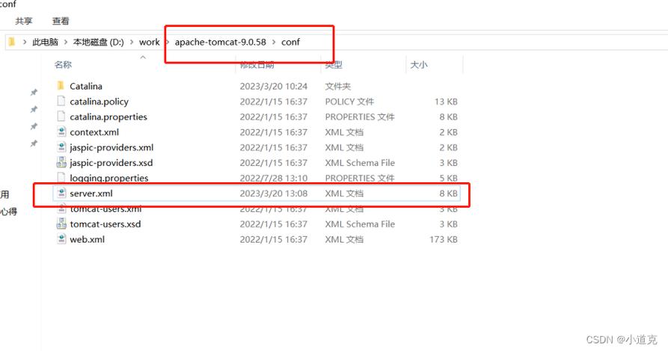668x351 pixels.
Task: Expand chevron between work and apache-tomcat-9.0.58
Action: click(168, 42)
